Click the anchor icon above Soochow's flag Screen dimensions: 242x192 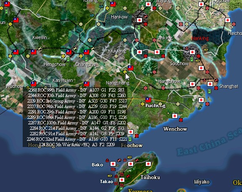187,48
